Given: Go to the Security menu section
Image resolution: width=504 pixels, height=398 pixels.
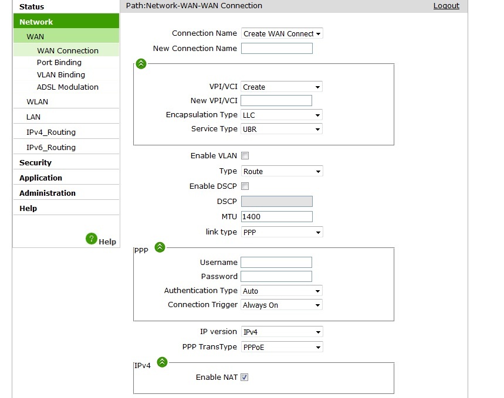Looking at the screenshot, I should [35, 163].
